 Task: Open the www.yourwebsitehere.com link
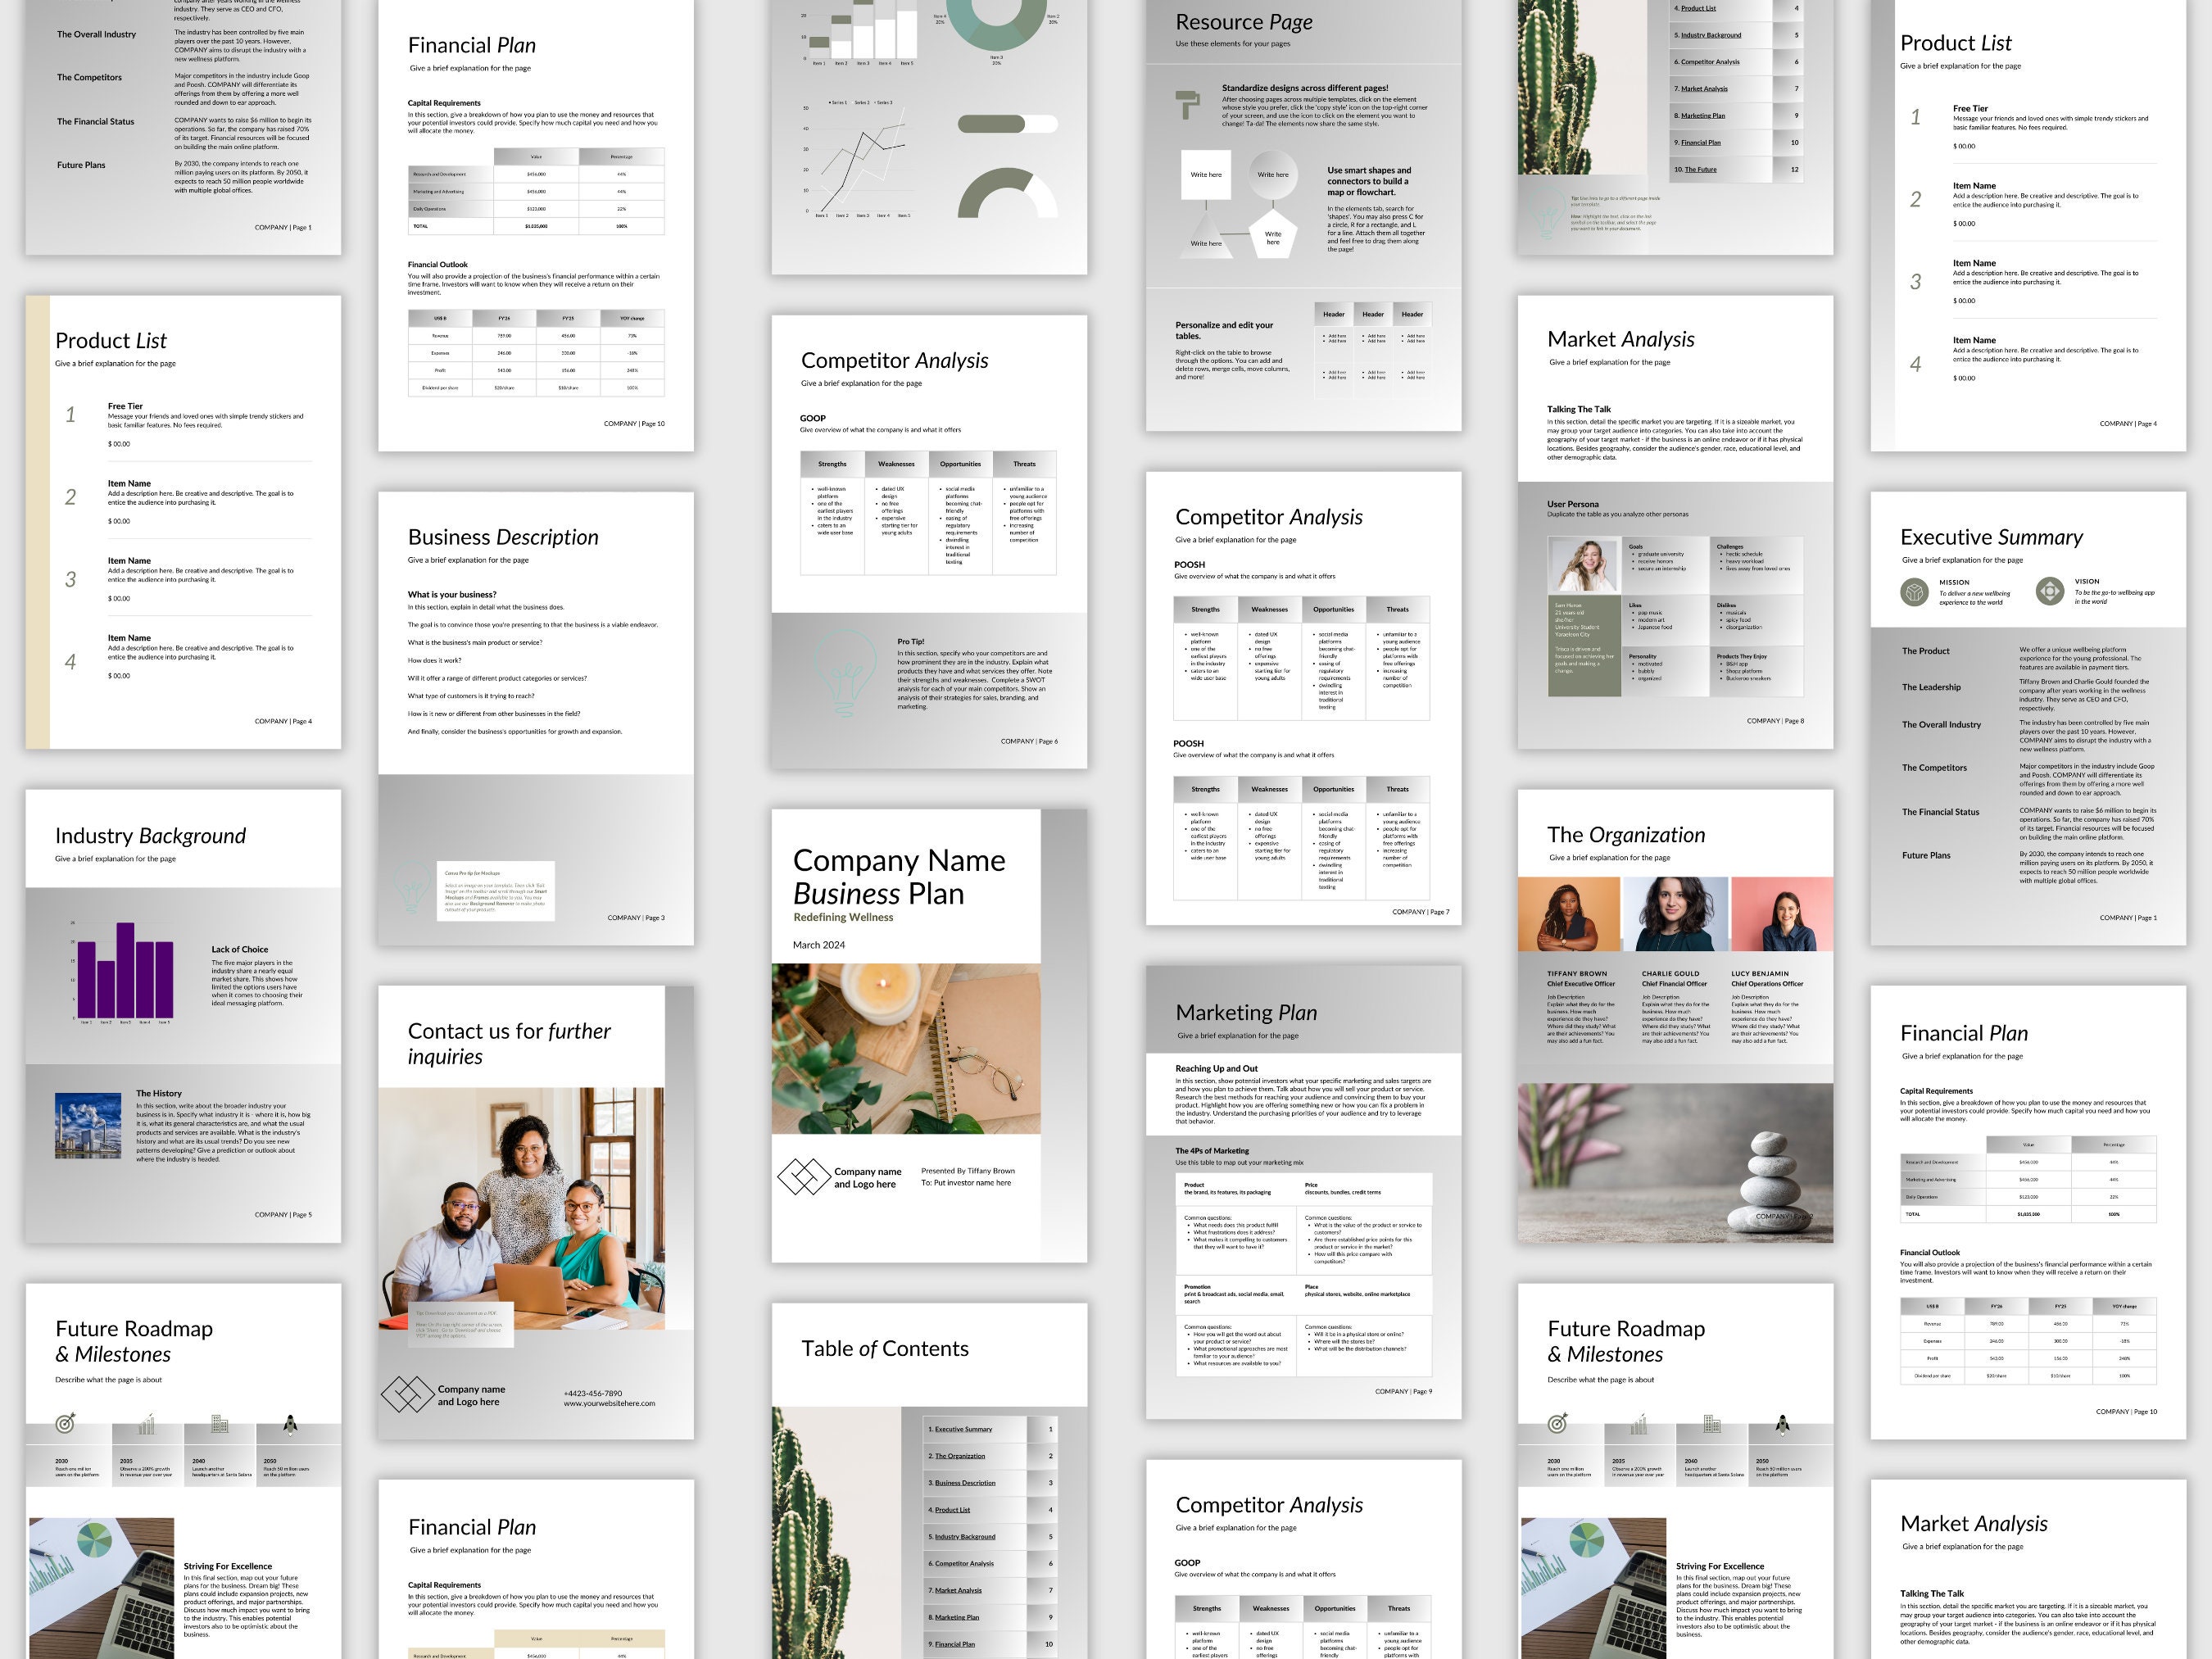(610, 1404)
